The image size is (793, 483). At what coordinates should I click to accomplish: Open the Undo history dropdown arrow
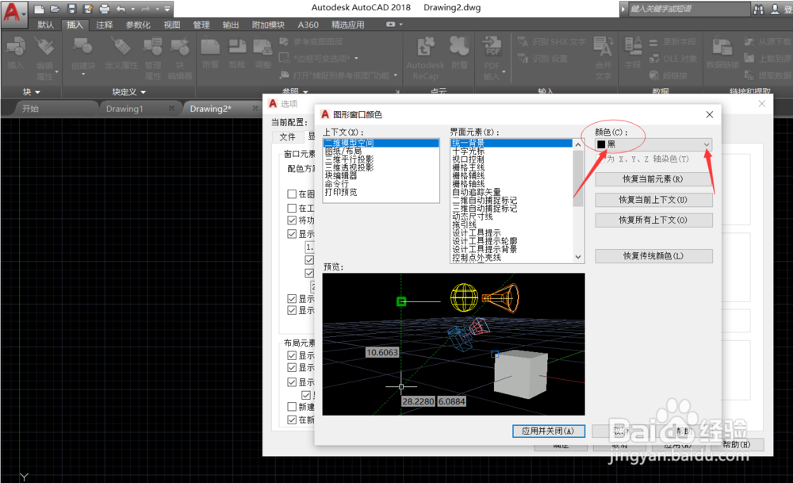[132, 9]
